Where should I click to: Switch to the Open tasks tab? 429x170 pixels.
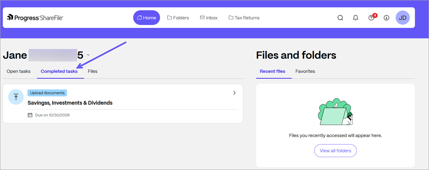point(19,71)
